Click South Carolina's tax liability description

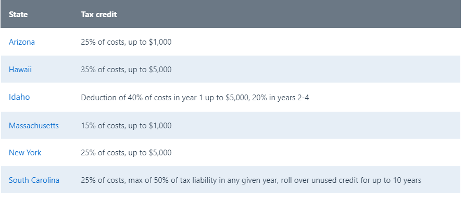pyautogui.click(x=251, y=180)
